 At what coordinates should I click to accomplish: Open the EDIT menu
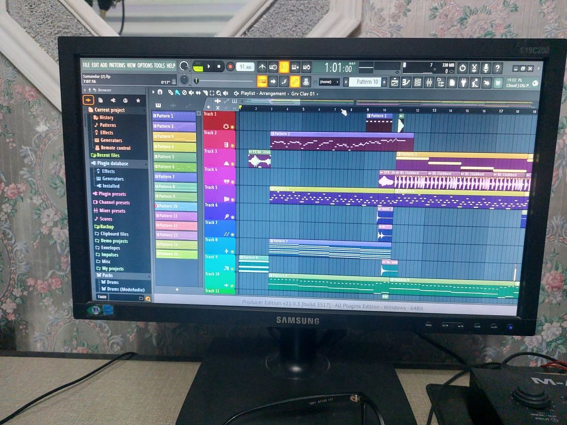(95, 65)
